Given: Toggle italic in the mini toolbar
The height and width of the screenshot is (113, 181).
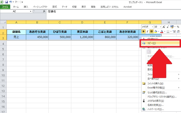Looking at the screenshot, I should click(147, 32).
